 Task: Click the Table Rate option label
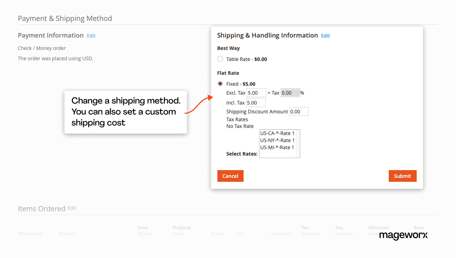[246, 59]
